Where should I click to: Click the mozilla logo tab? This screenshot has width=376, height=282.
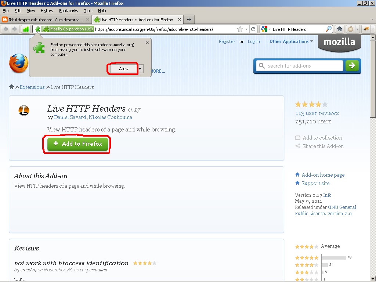point(340,43)
